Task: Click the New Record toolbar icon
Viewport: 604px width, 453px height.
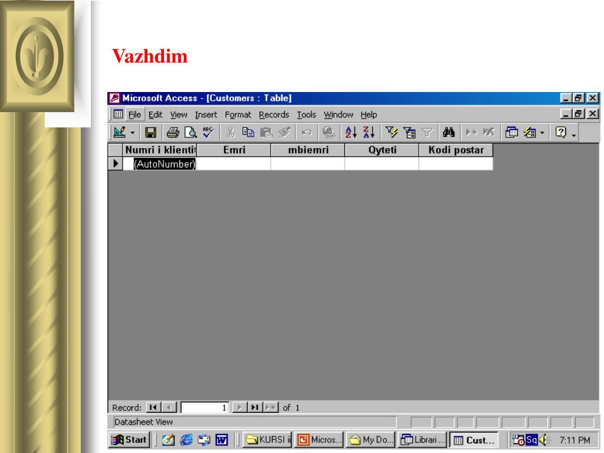Action: tap(471, 133)
